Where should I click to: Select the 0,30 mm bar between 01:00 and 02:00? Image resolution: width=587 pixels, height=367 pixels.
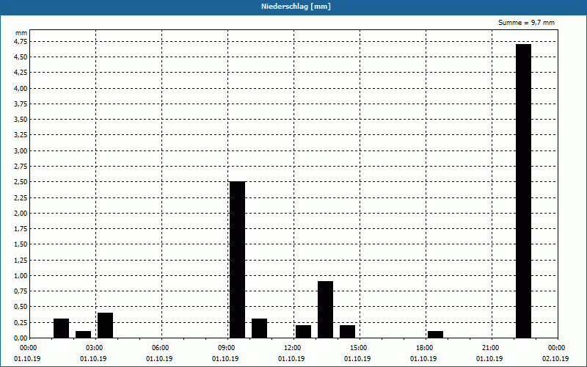coord(61,328)
